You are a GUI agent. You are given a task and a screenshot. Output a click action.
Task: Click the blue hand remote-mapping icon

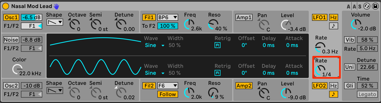click(56, 6)
